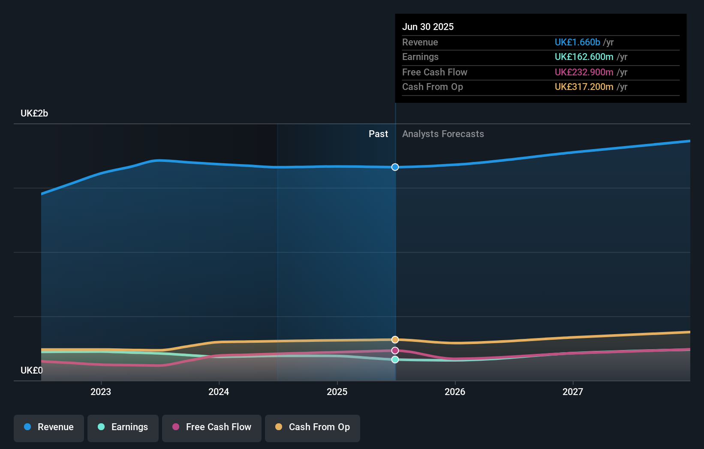Image resolution: width=704 pixels, height=449 pixels.
Task: Toggle the Earnings series visibility
Action: pyautogui.click(x=123, y=427)
